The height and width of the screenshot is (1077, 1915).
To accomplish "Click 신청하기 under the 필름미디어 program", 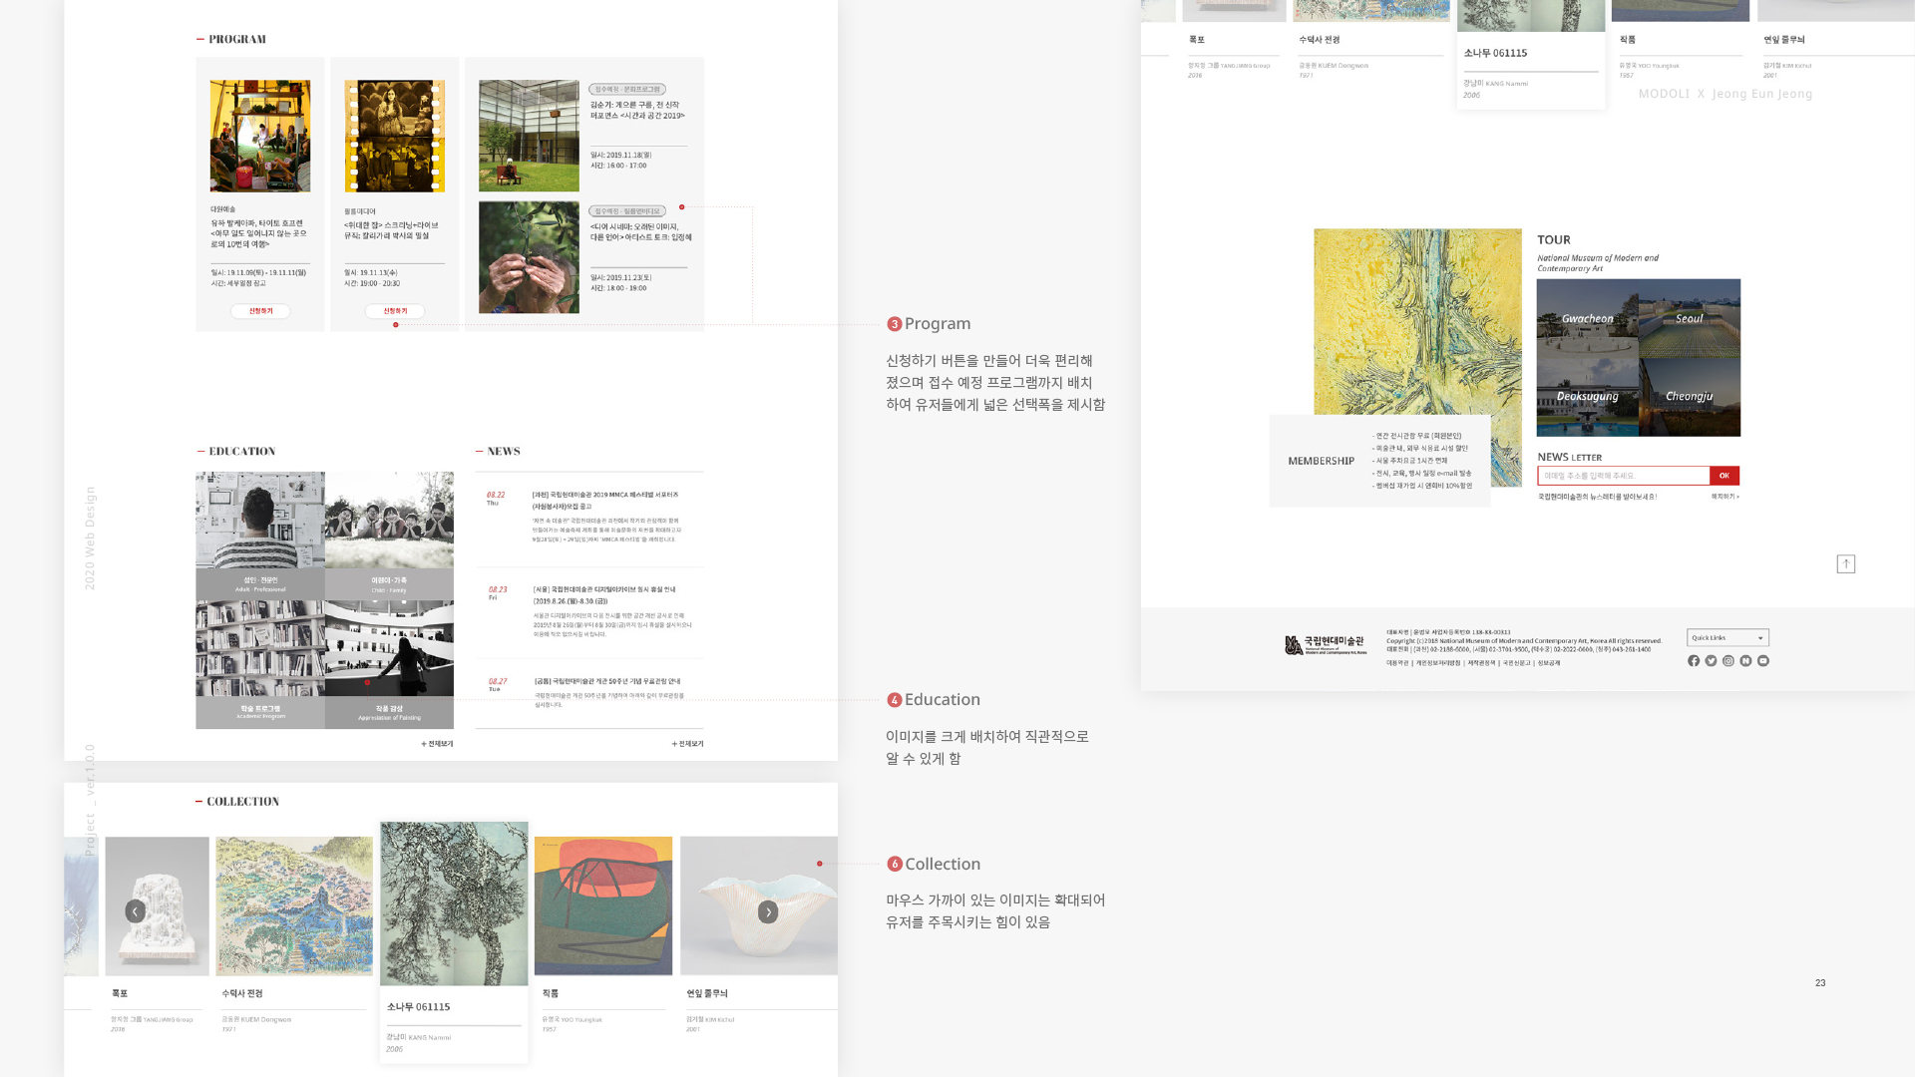I will click(395, 311).
